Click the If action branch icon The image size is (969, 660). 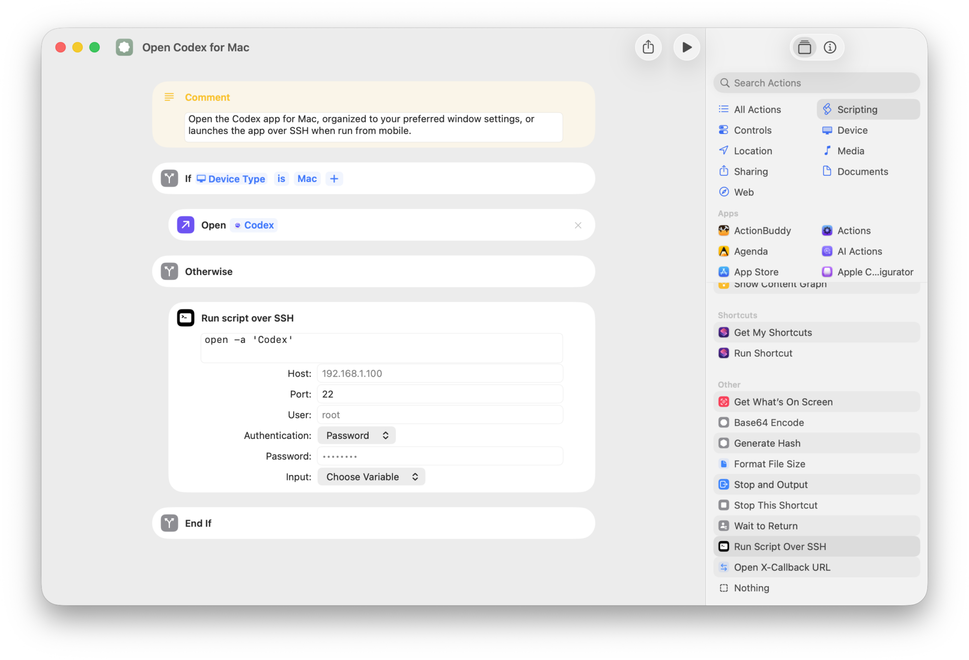(x=169, y=179)
